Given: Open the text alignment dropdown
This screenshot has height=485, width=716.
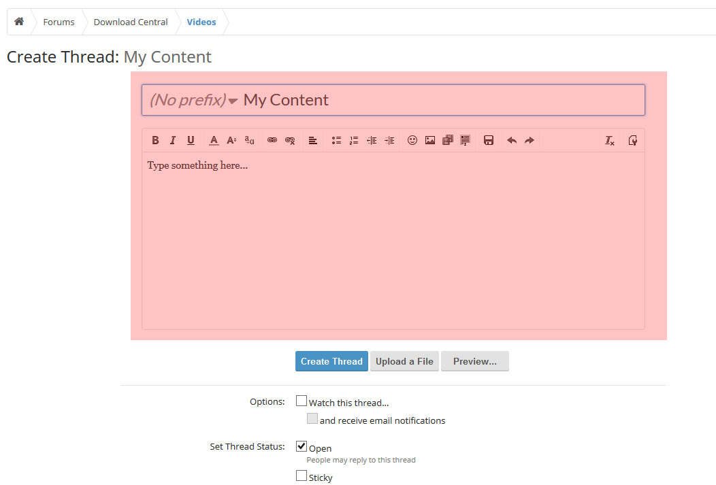Looking at the screenshot, I should point(313,140).
